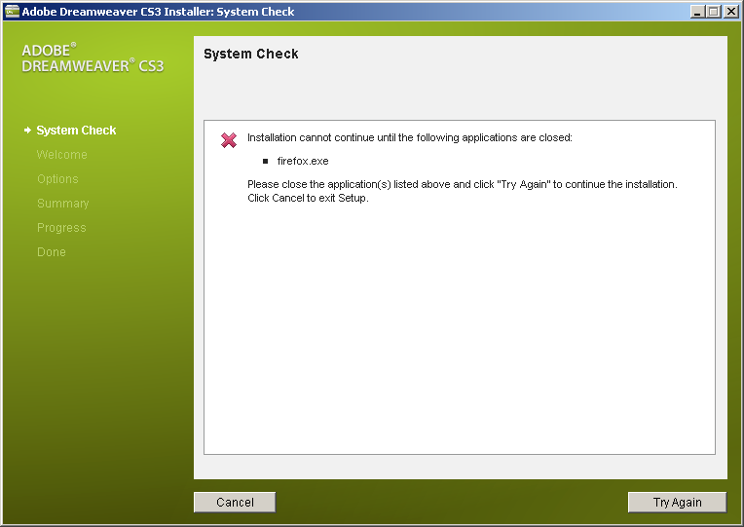
Task: Maximize the installer window
Action: [x=713, y=12]
